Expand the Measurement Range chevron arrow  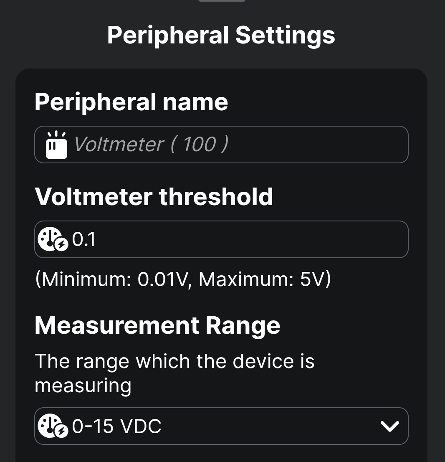click(x=390, y=426)
